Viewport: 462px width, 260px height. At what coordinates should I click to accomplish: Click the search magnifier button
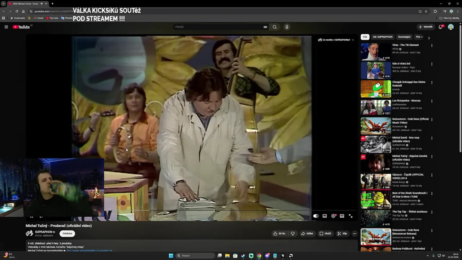pyautogui.click(x=275, y=27)
